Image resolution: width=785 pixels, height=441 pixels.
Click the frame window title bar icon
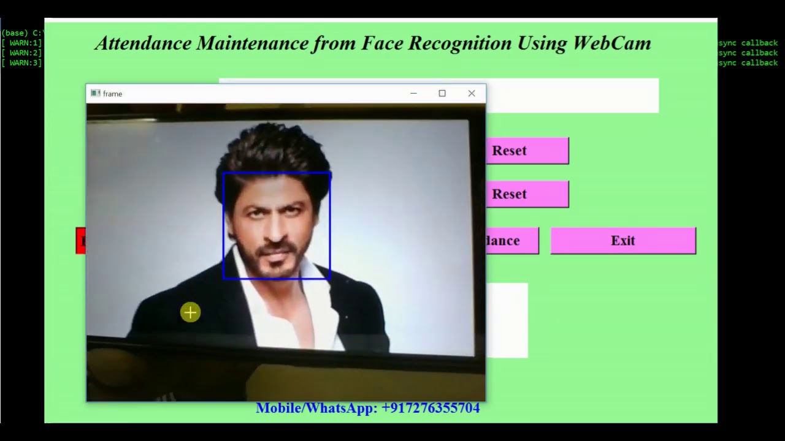point(95,94)
